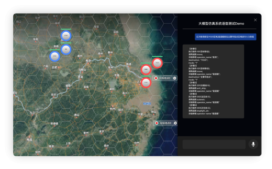Focus the empty command text input box
Screen dimensions: 272x169
[214, 144]
